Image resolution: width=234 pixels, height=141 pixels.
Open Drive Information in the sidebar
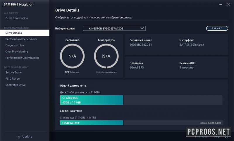click(x=17, y=18)
